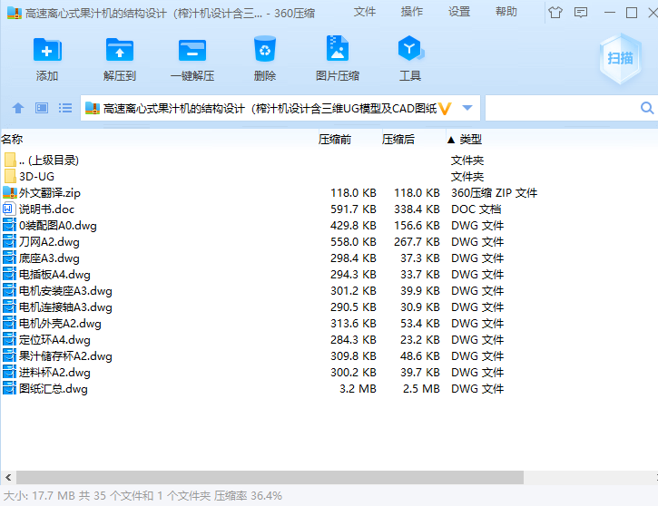Click the 591.7 KB size of 说明书.doc
This screenshot has width=658, height=506.
pos(353,209)
